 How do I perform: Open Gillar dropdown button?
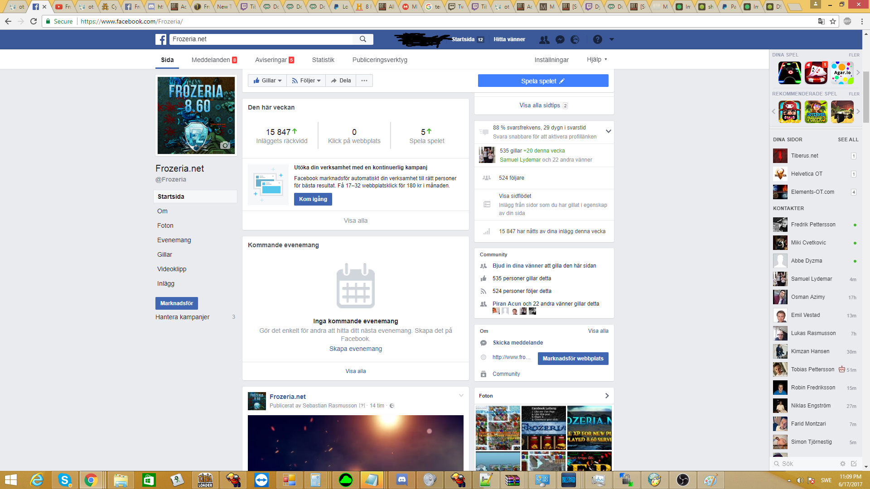(267, 81)
